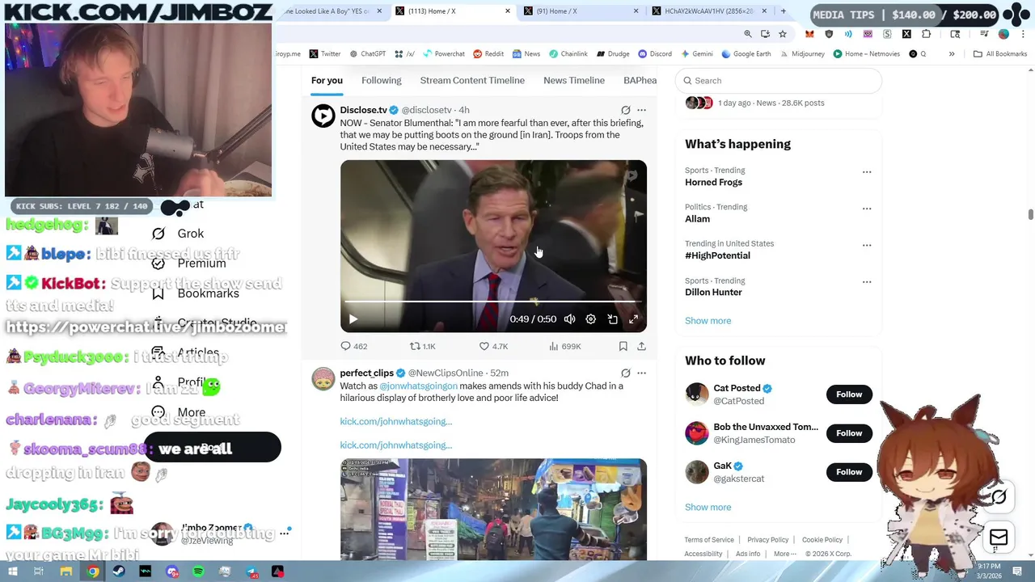Open Grok actions on perfect_clips post

[x=625, y=373]
